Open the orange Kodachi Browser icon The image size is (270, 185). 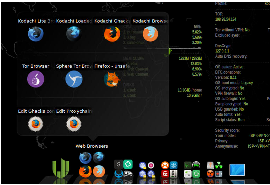150,34
